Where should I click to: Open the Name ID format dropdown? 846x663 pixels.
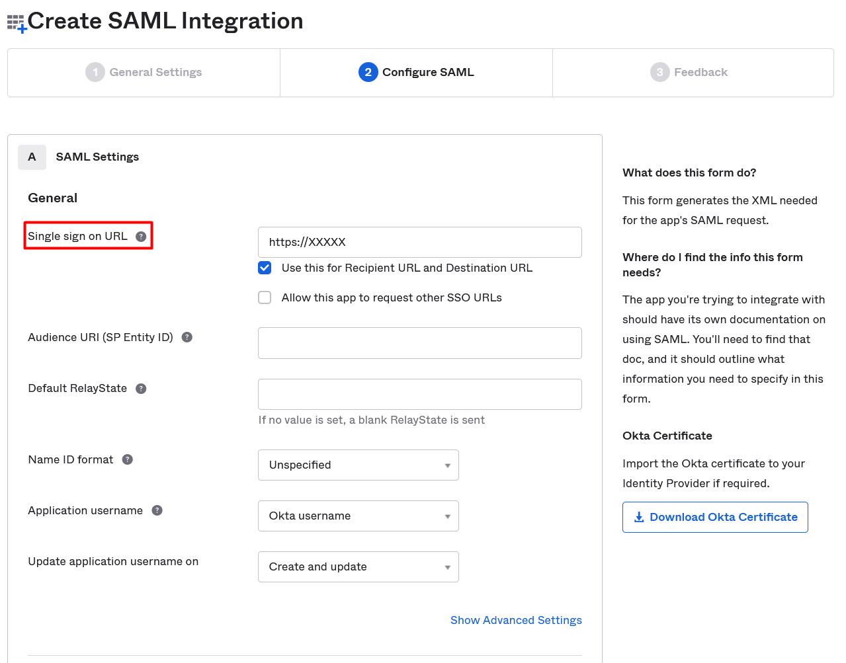point(358,465)
